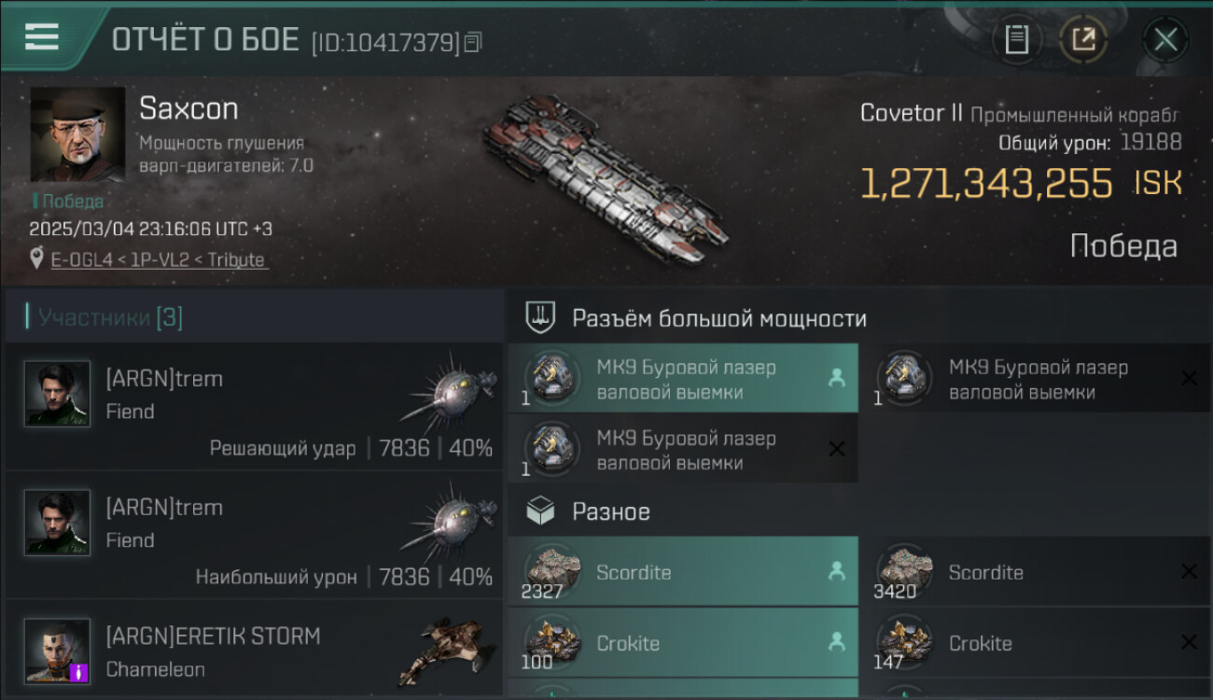
Task: Copy the battle report ID icon
Action: tap(473, 42)
